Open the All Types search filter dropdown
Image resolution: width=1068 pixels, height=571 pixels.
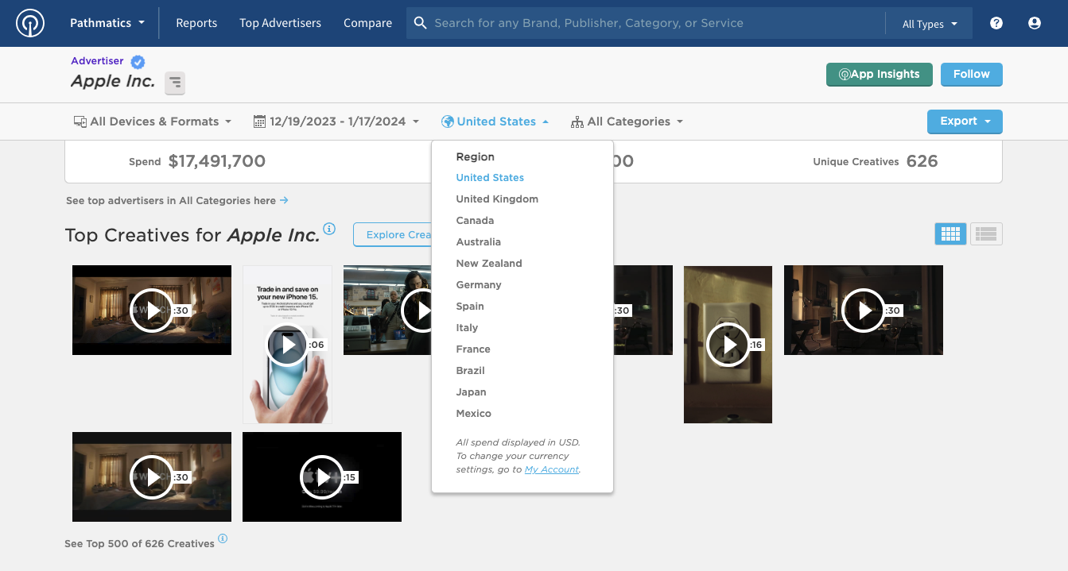tap(930, 24)
